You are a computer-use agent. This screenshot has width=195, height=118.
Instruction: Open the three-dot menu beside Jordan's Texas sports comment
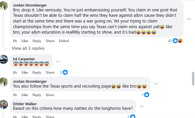[156, 84]
